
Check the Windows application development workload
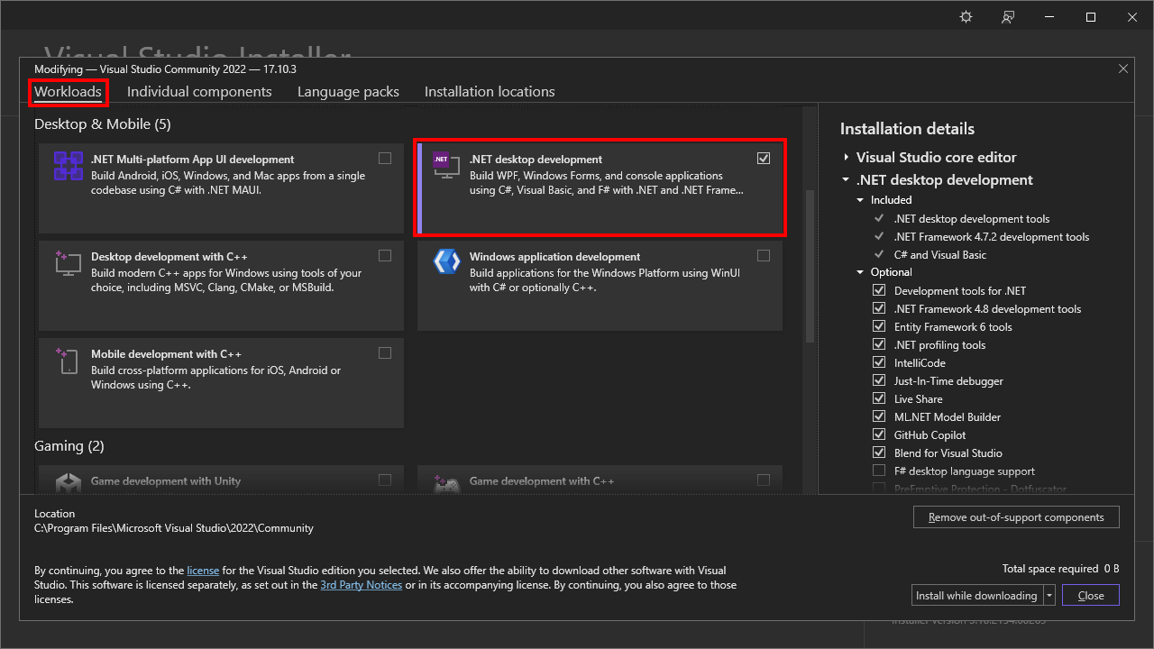click(764, 255)
